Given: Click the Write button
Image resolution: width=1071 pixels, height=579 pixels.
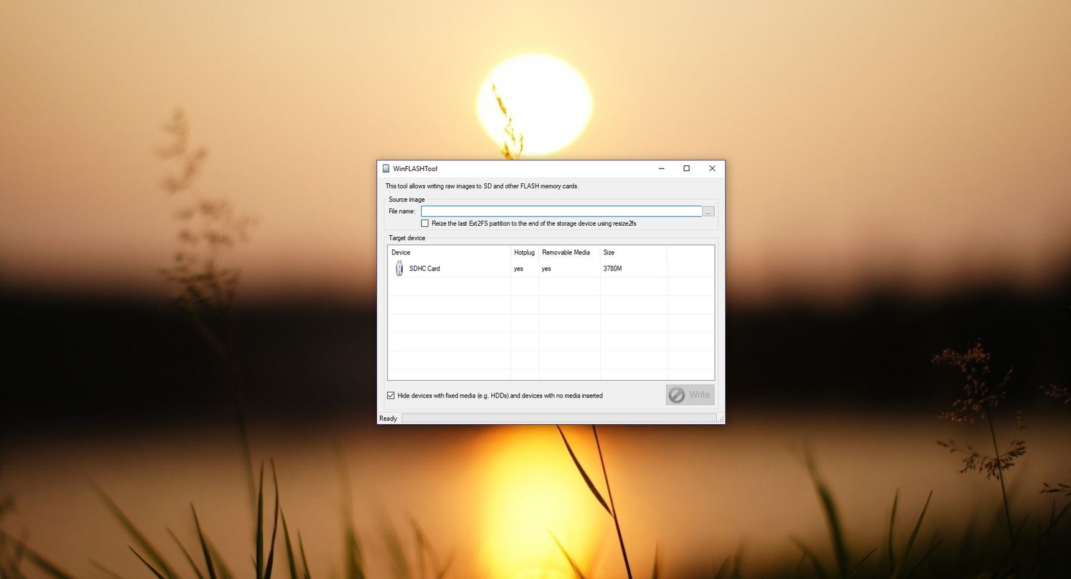Looking at the screenshot, I should click(690, 395).
